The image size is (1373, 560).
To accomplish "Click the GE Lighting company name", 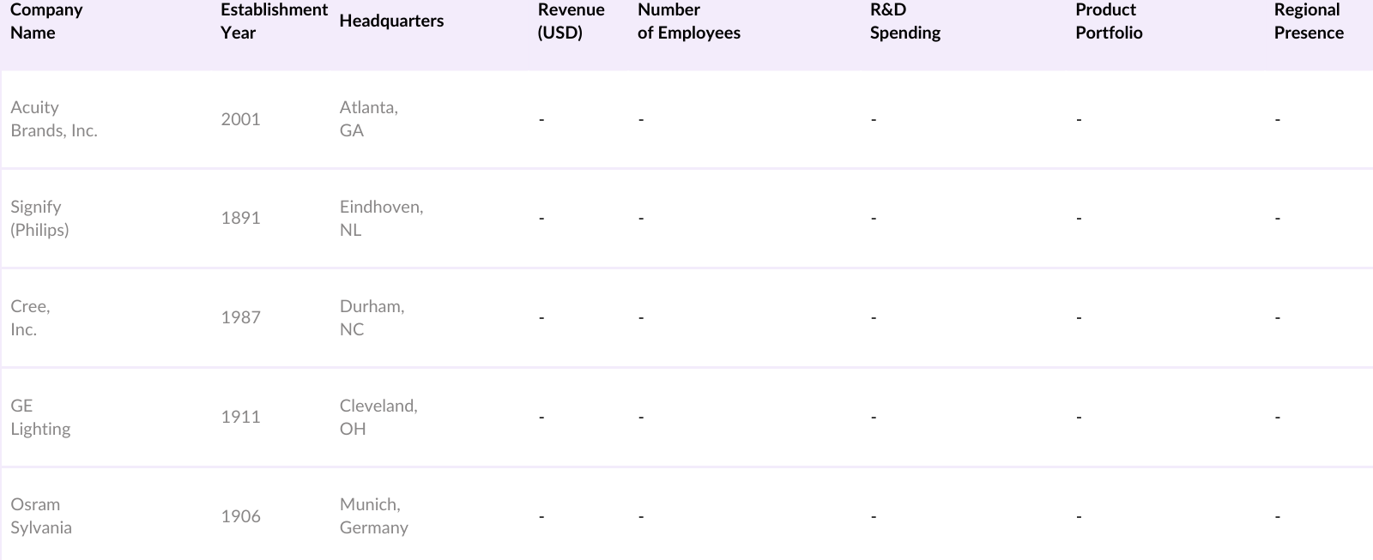I will point(40,418).
